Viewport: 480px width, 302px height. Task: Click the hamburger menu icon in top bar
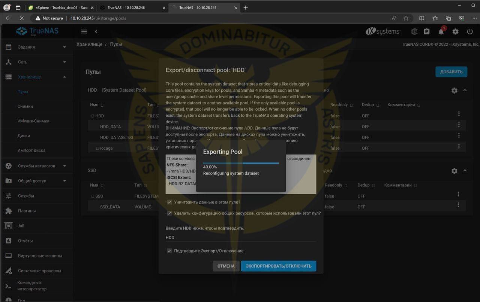(84, 32)
